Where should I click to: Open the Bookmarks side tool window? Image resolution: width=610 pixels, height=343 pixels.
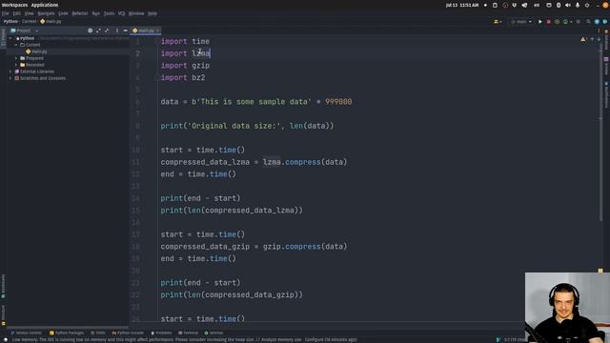pyautogui.click(x=3, y=287)
